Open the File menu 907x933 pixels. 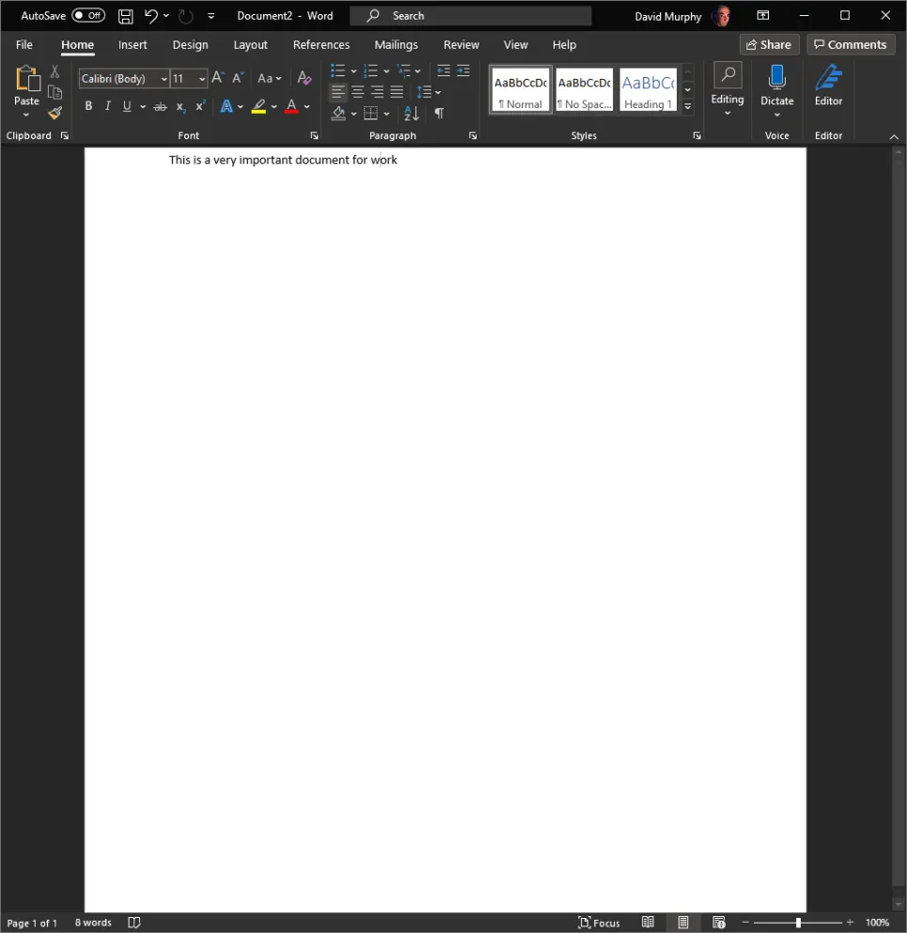coord(23,44)
